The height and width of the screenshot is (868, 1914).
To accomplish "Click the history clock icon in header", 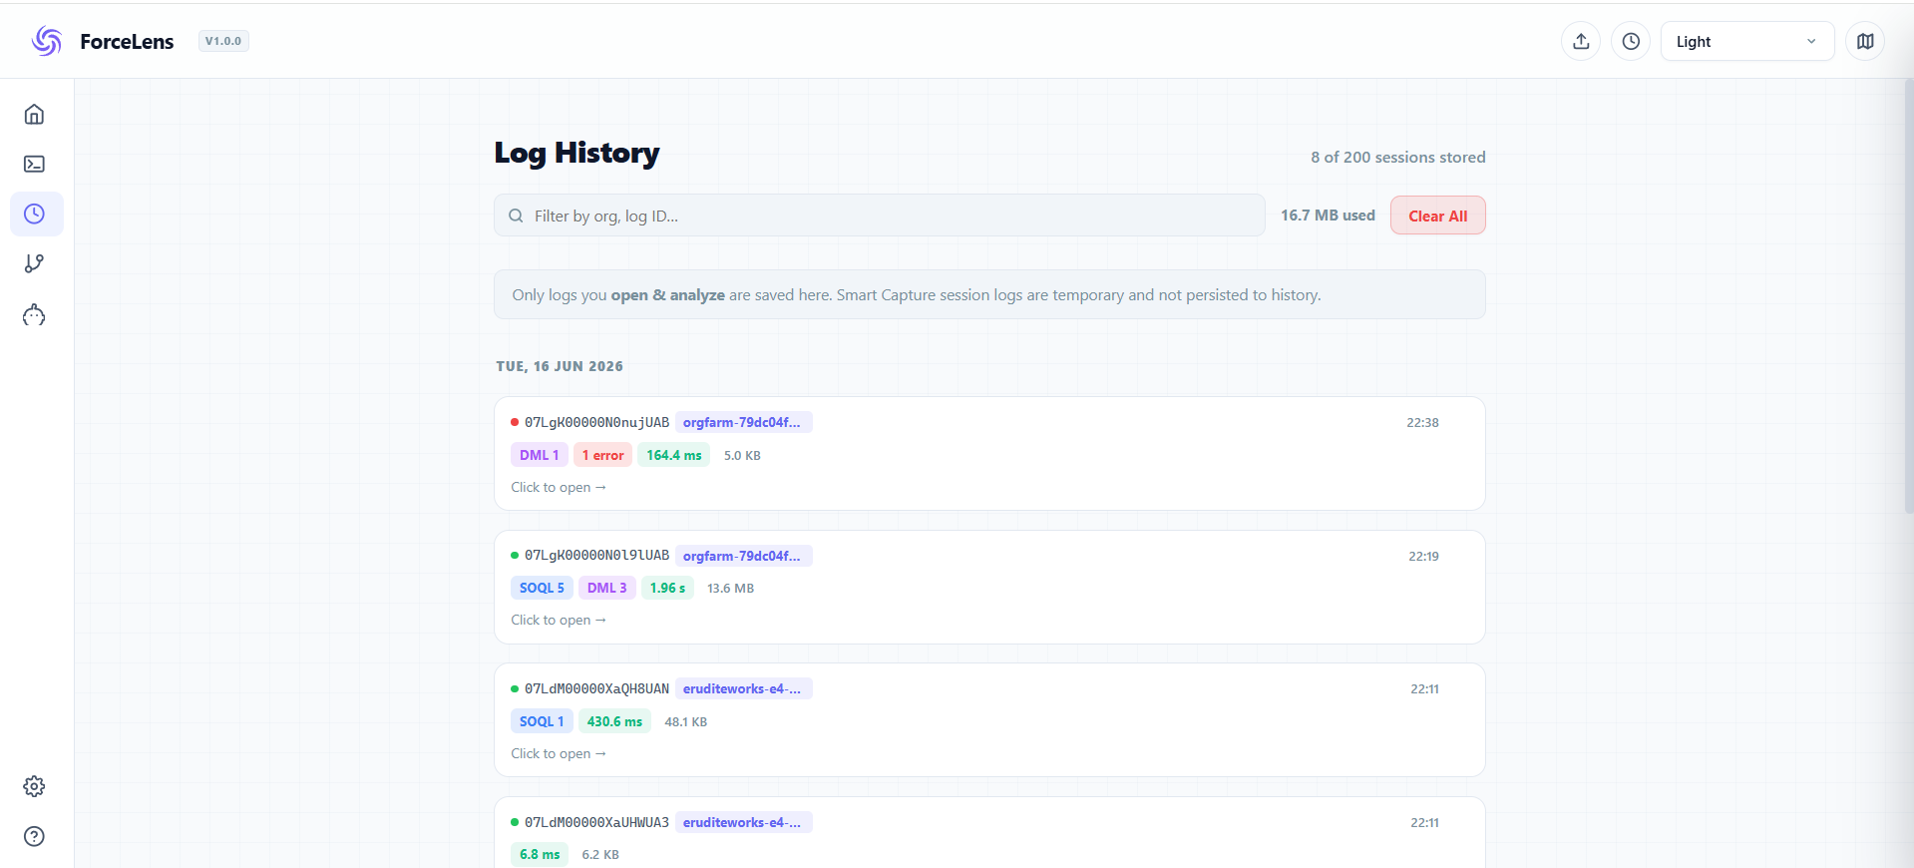I will (x=1631, y=41).
